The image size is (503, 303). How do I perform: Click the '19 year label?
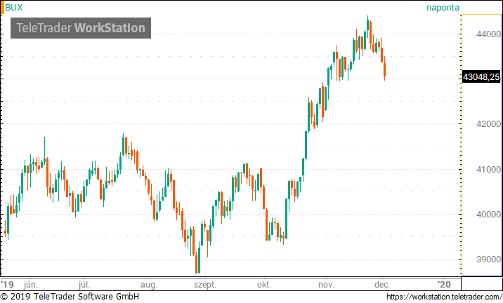click(8, 285)
